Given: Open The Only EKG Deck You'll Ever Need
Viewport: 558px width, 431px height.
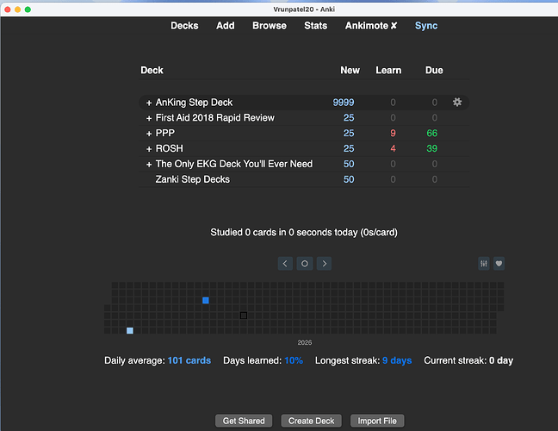Looking at the screenshot, I should 234,164.
